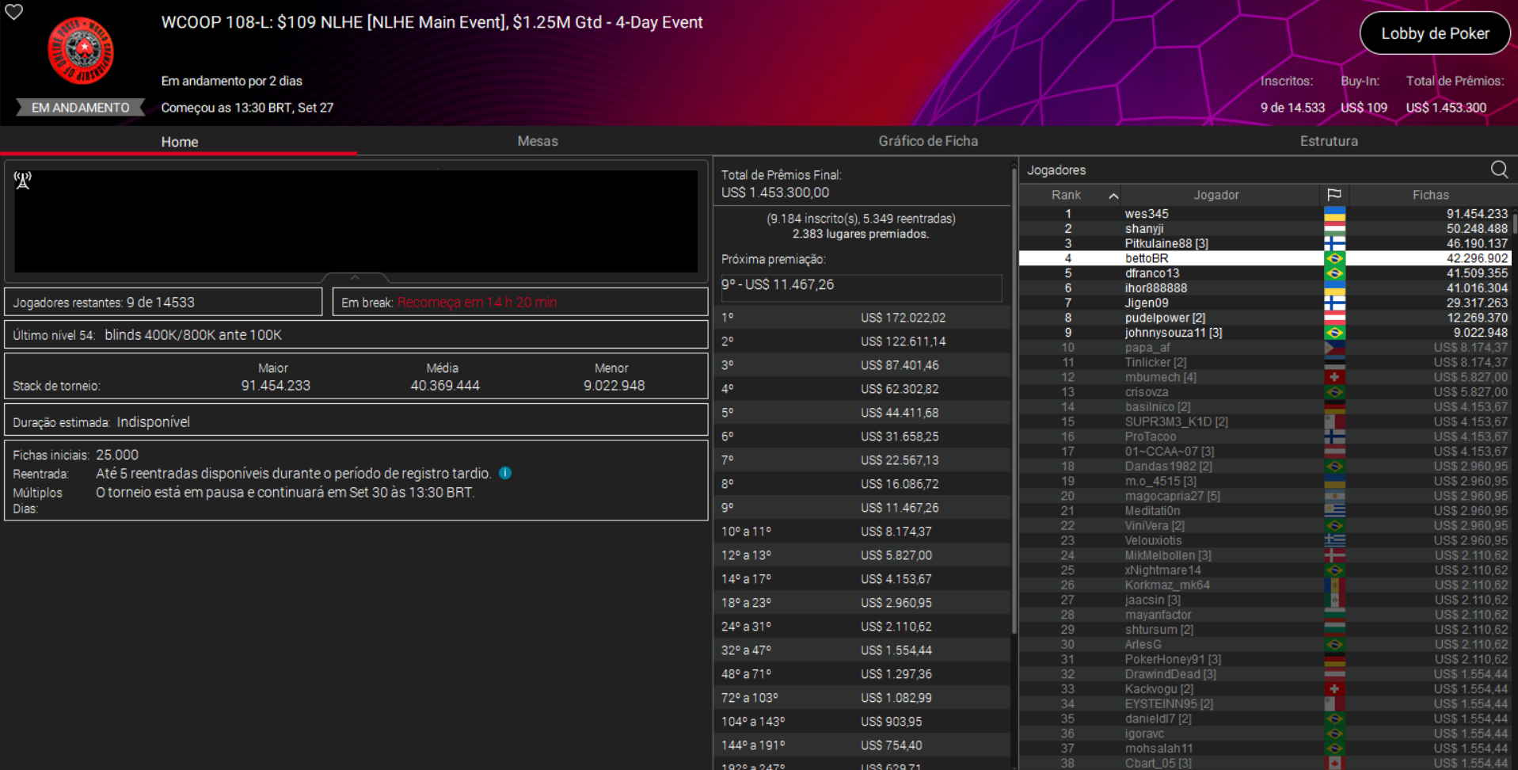Screen dimensions: 1518x770
Task: Click the reentry info icon
Action: click(x=505, y=473)
